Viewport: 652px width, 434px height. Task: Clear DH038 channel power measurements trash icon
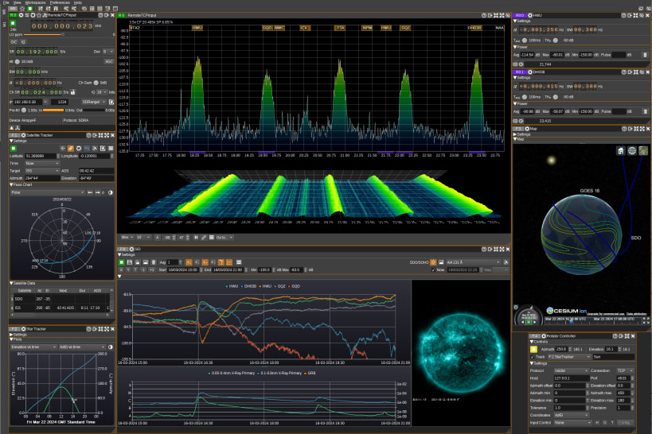click(645, 111)
